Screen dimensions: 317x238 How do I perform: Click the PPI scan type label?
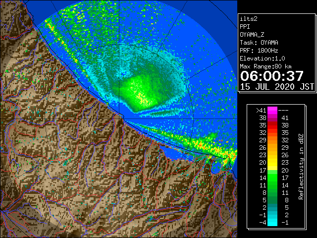[x=245, y=27]
